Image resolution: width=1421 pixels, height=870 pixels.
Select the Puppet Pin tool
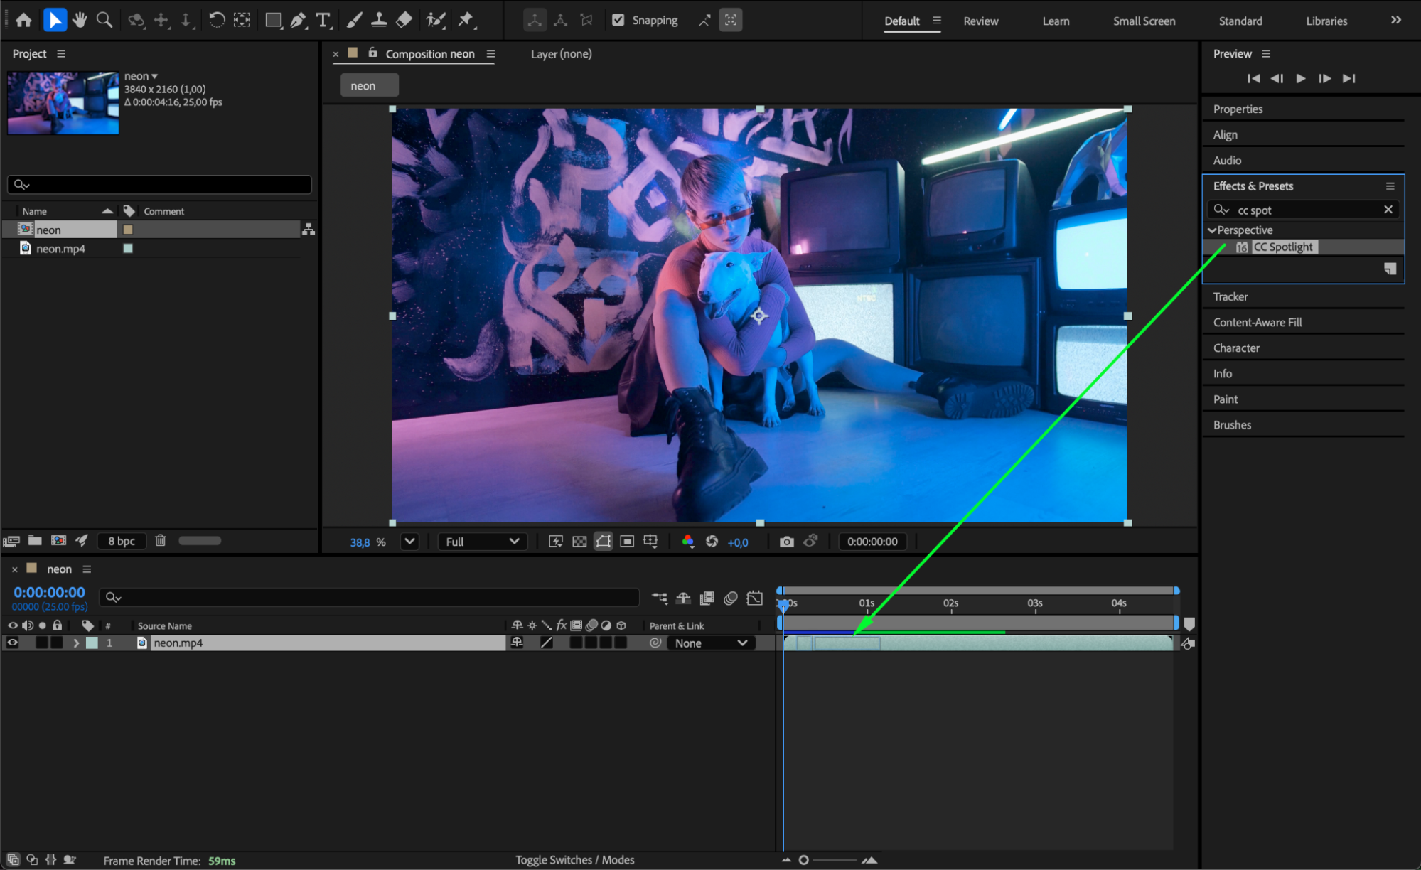(x=466, y=20)
